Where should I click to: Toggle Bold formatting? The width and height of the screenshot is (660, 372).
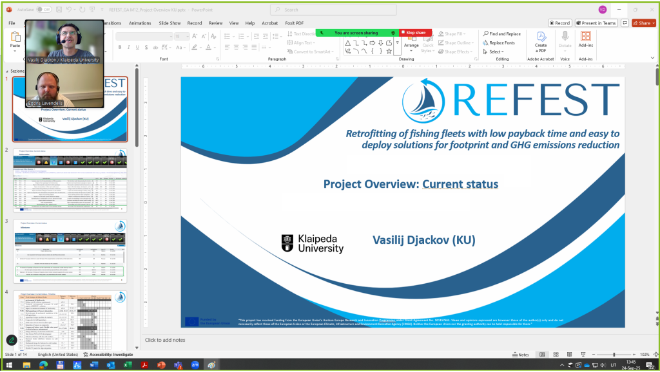coord(120,48)
